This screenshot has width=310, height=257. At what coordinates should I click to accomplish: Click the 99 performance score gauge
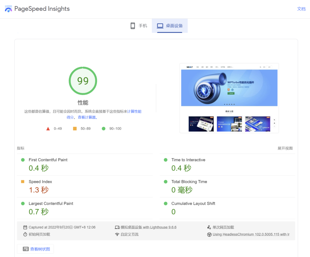83,81
